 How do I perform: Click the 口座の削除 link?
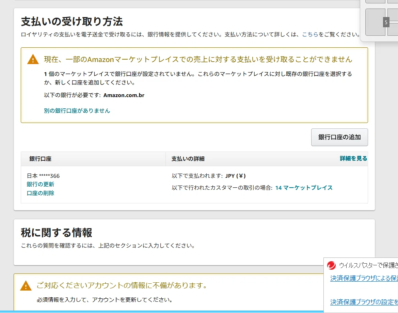click(41, 193)
